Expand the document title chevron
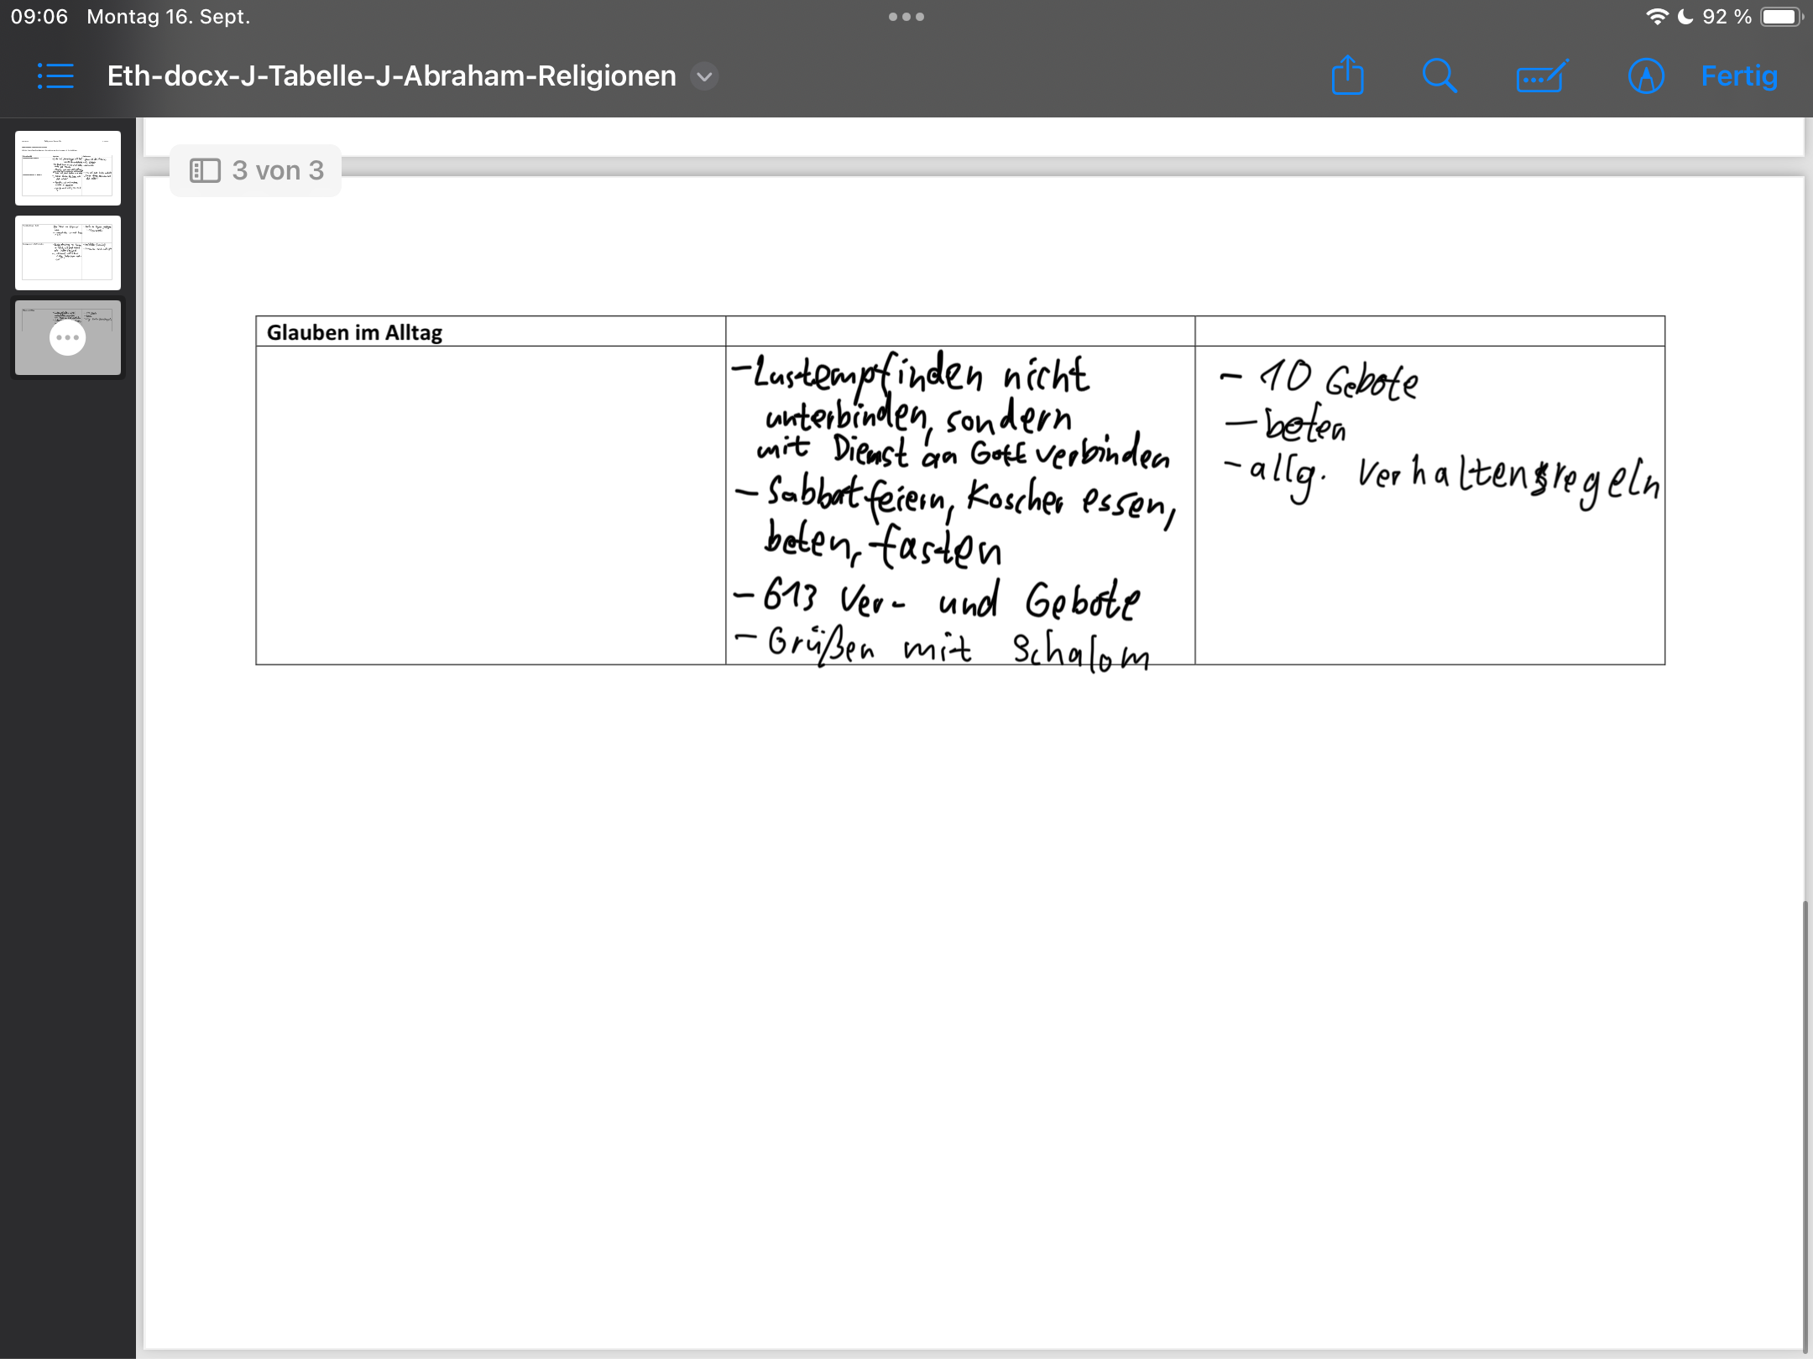This screenshot has width=1813, height=1359. coord(704,76)
